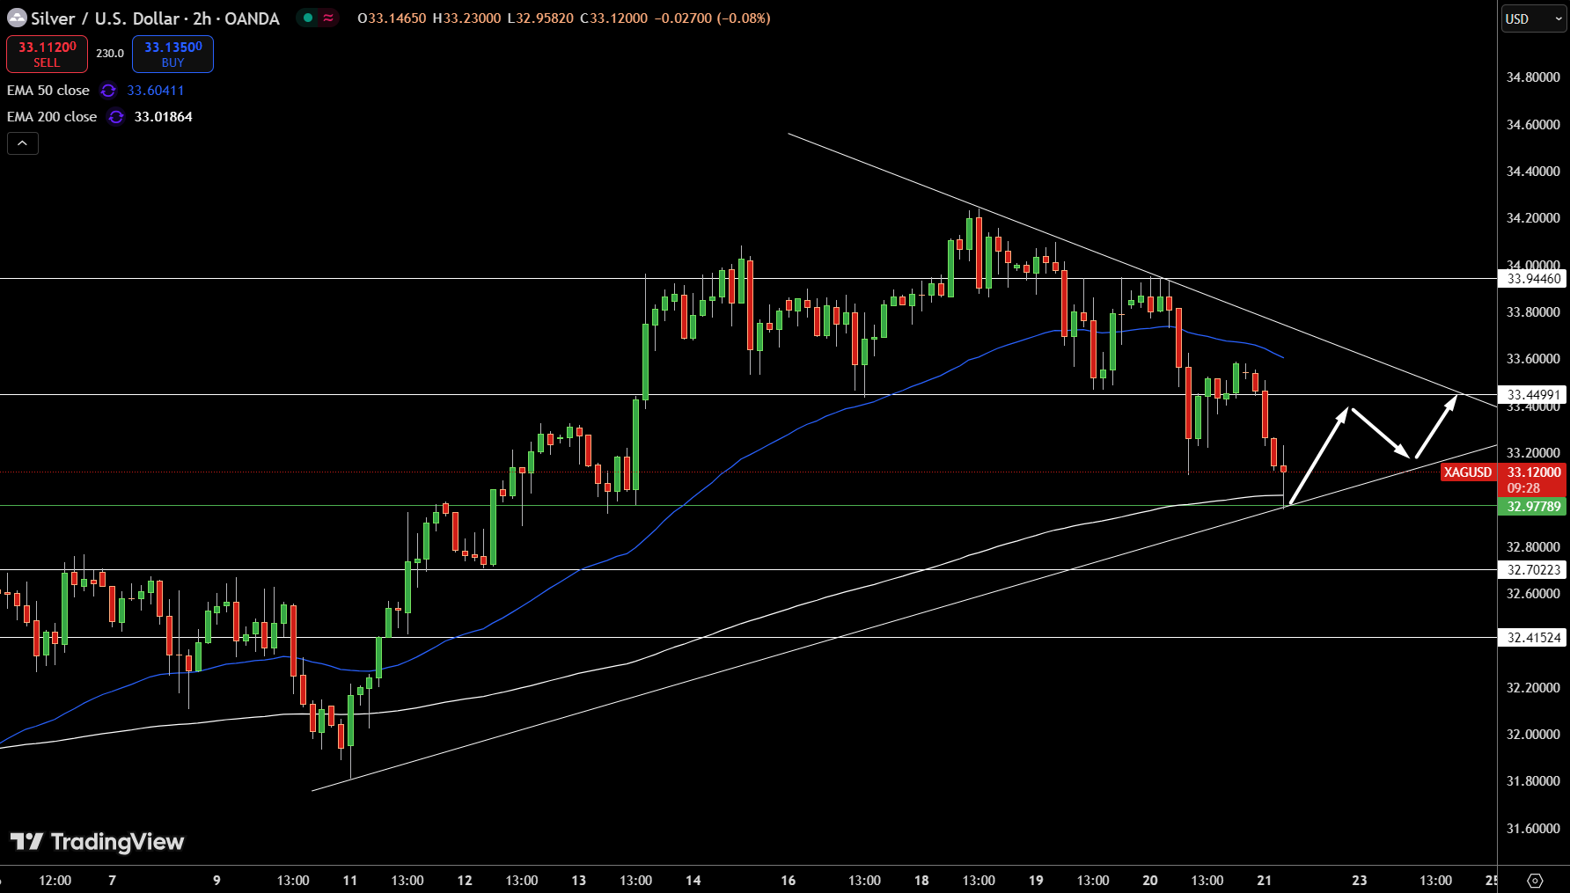The height and width of the screenshot is (893, 1570).
Task: Click the close price value C33.12000
Action: tap(613, 18)
